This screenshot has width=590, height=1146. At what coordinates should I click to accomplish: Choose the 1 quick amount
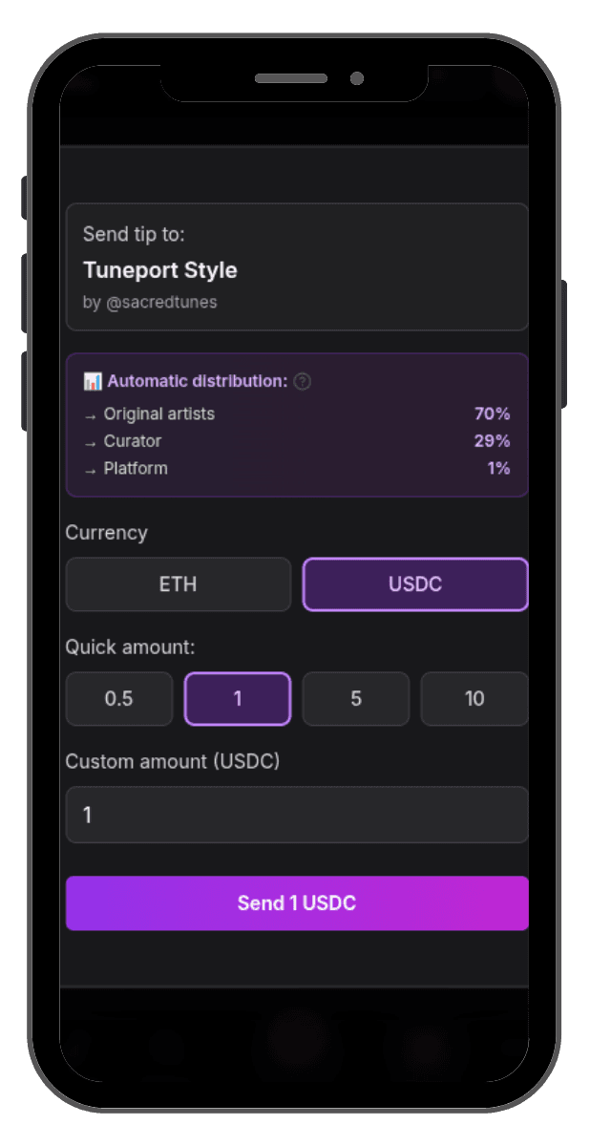[x=238, y=699]
